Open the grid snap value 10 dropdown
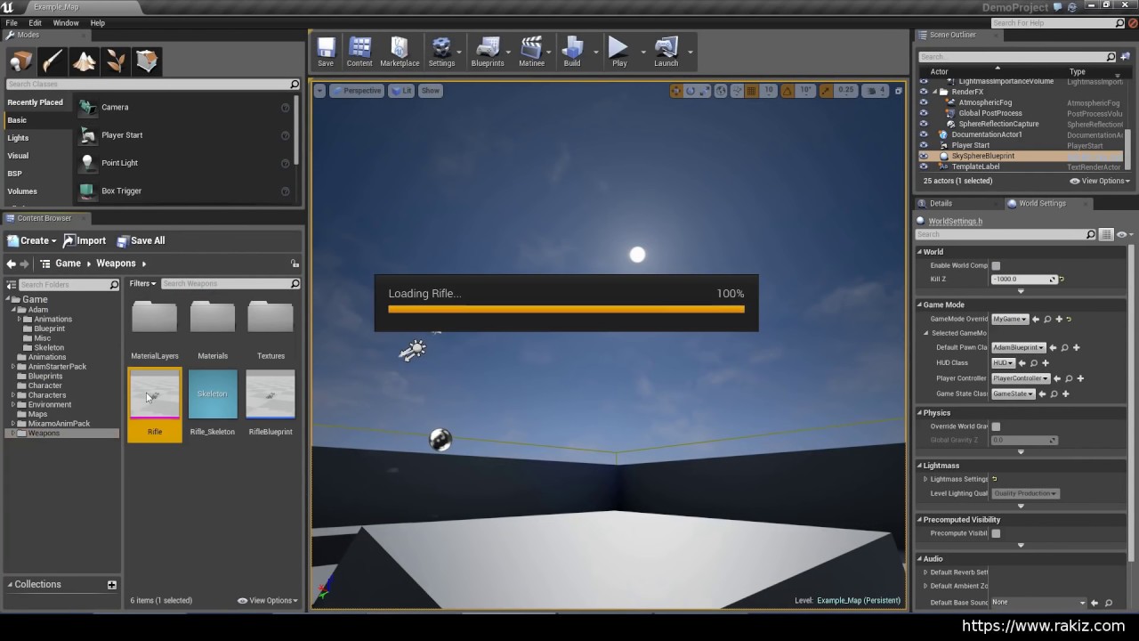The width and height of the screenshot is (1139, 641). point(769,91)
